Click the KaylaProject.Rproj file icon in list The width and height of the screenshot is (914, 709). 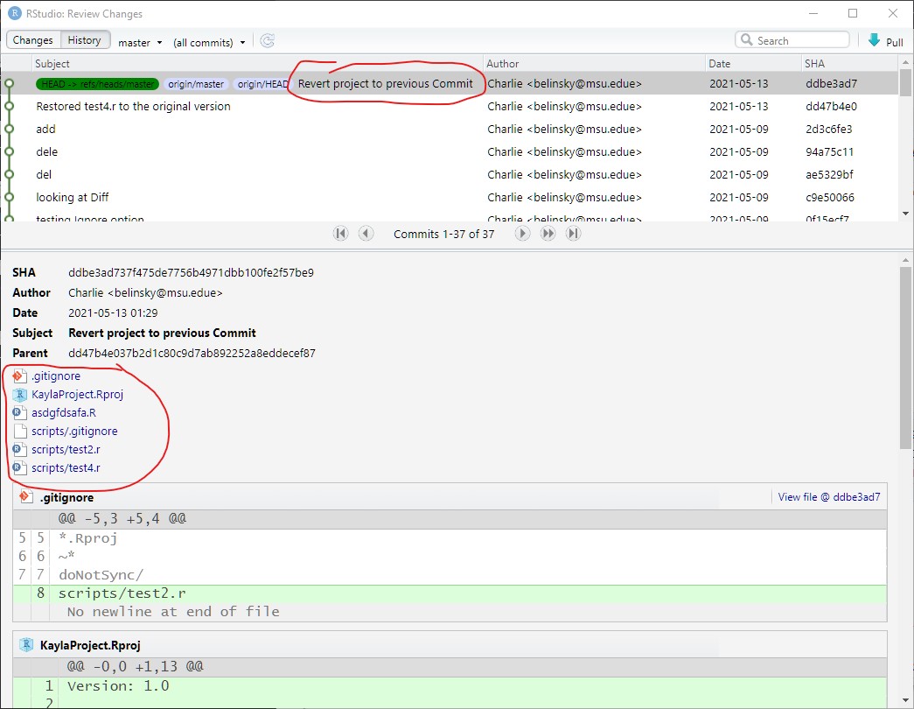pos(20,395)
